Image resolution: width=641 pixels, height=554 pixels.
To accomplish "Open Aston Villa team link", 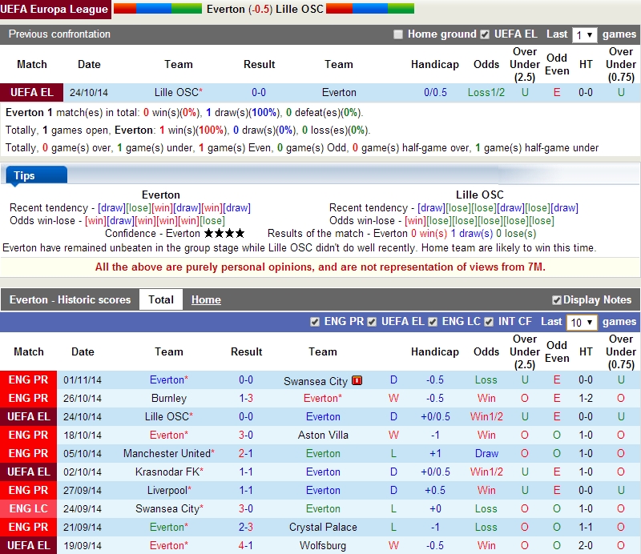I will 323,435.
